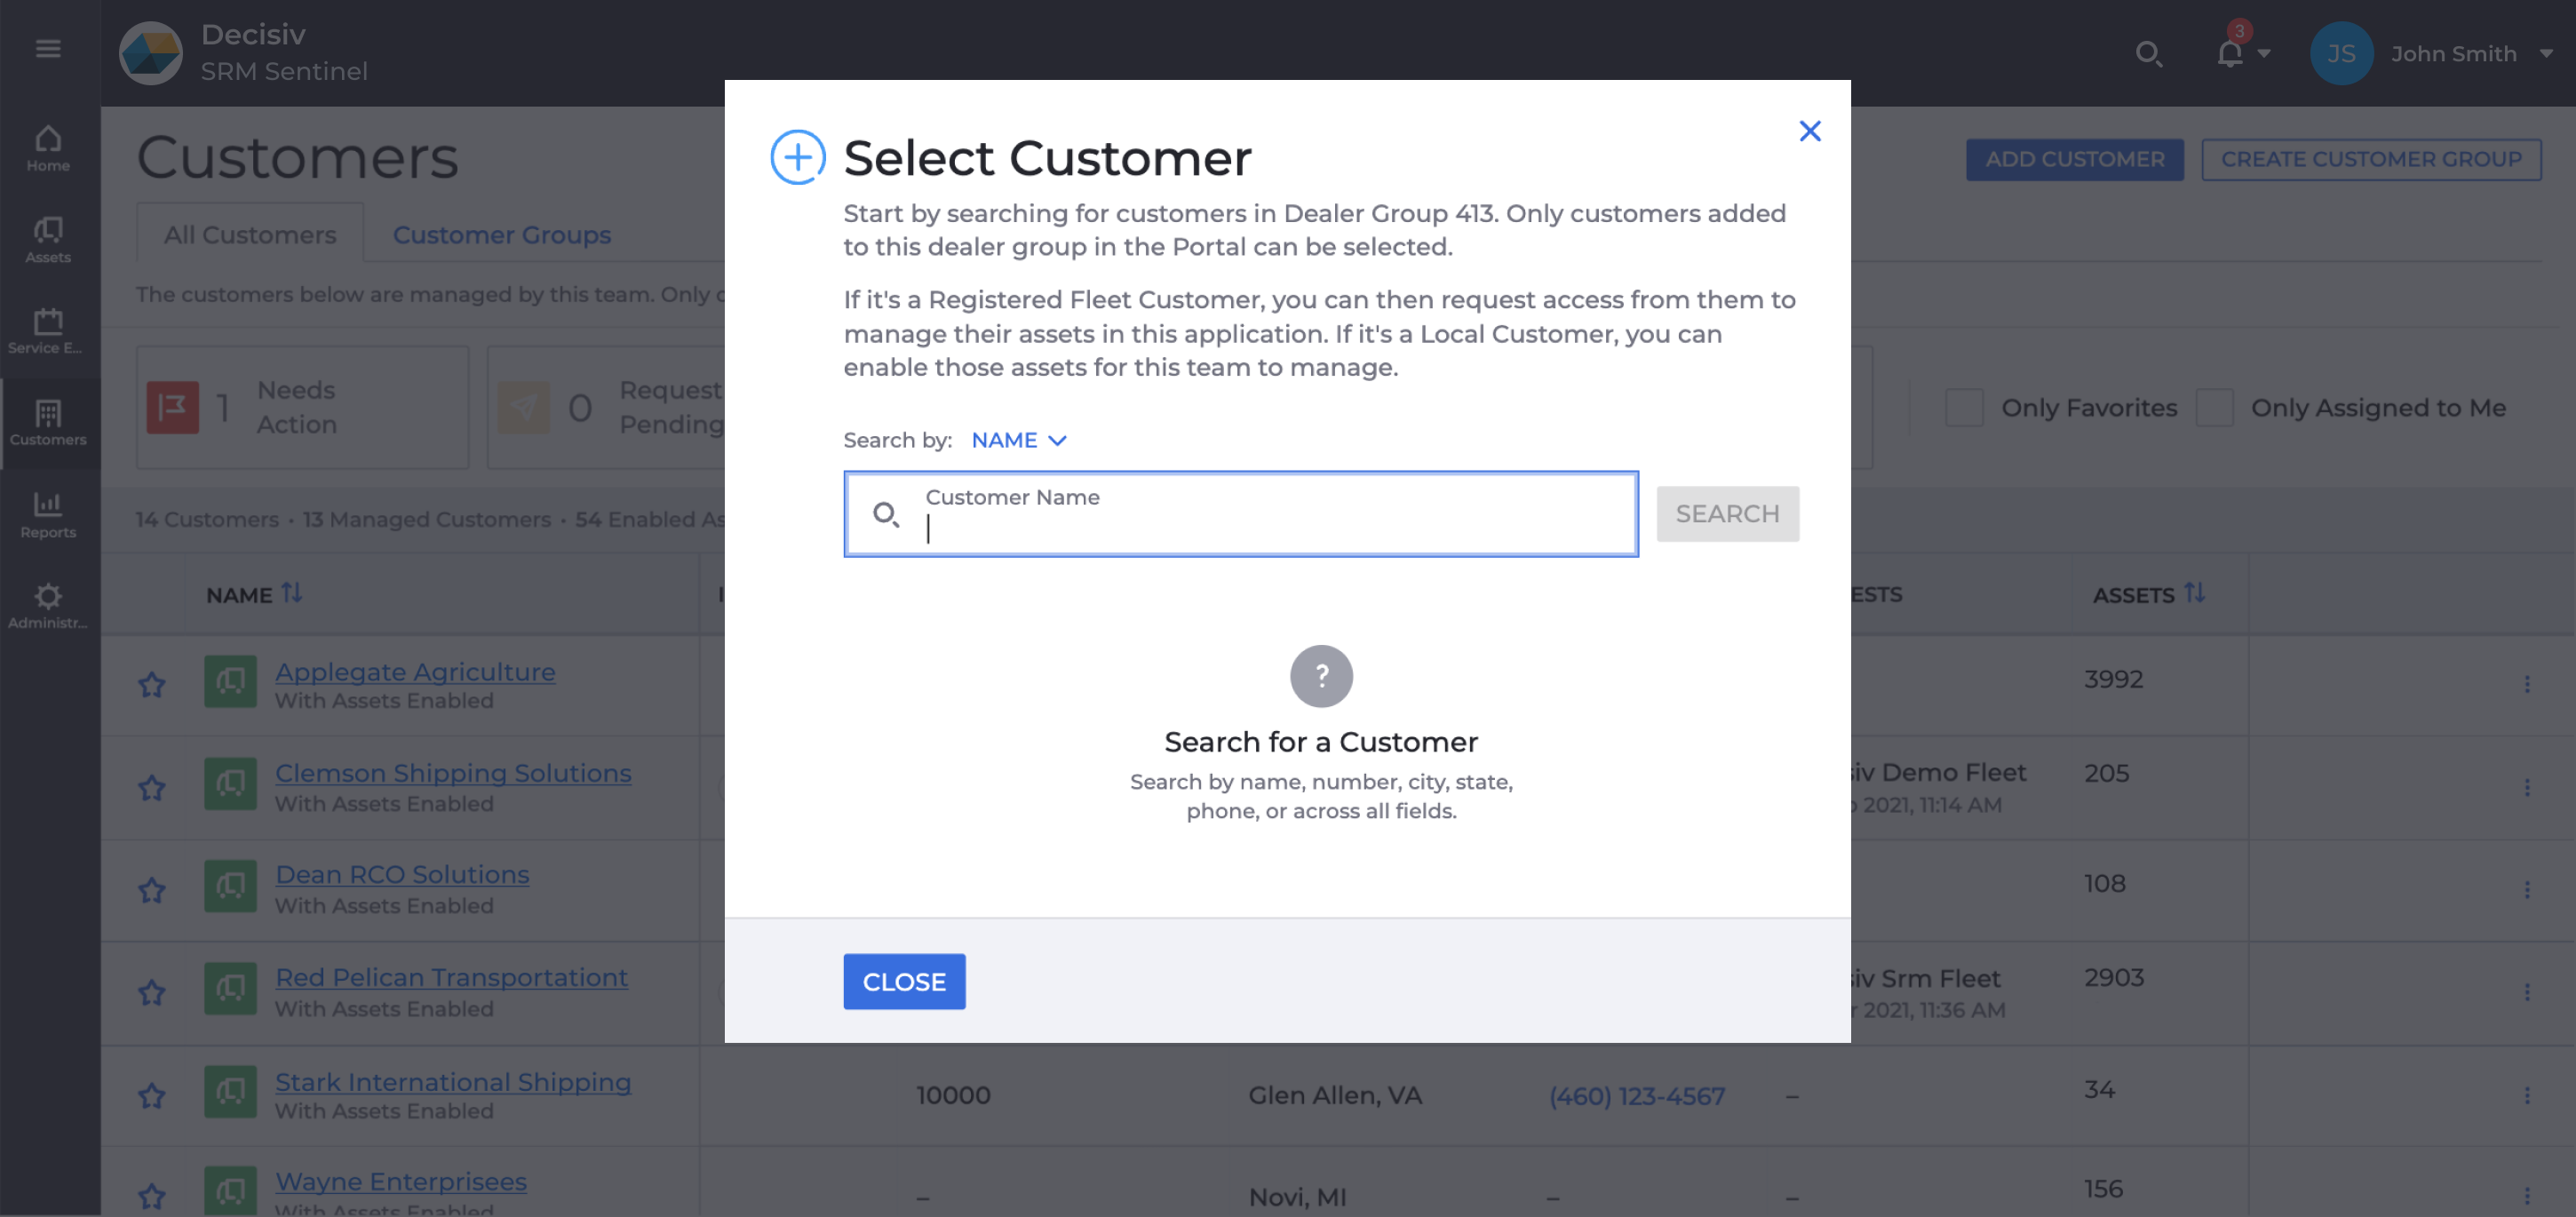Expand the John Smith account dropdown
The image size is (2576, 1217).
[2546, 54]
